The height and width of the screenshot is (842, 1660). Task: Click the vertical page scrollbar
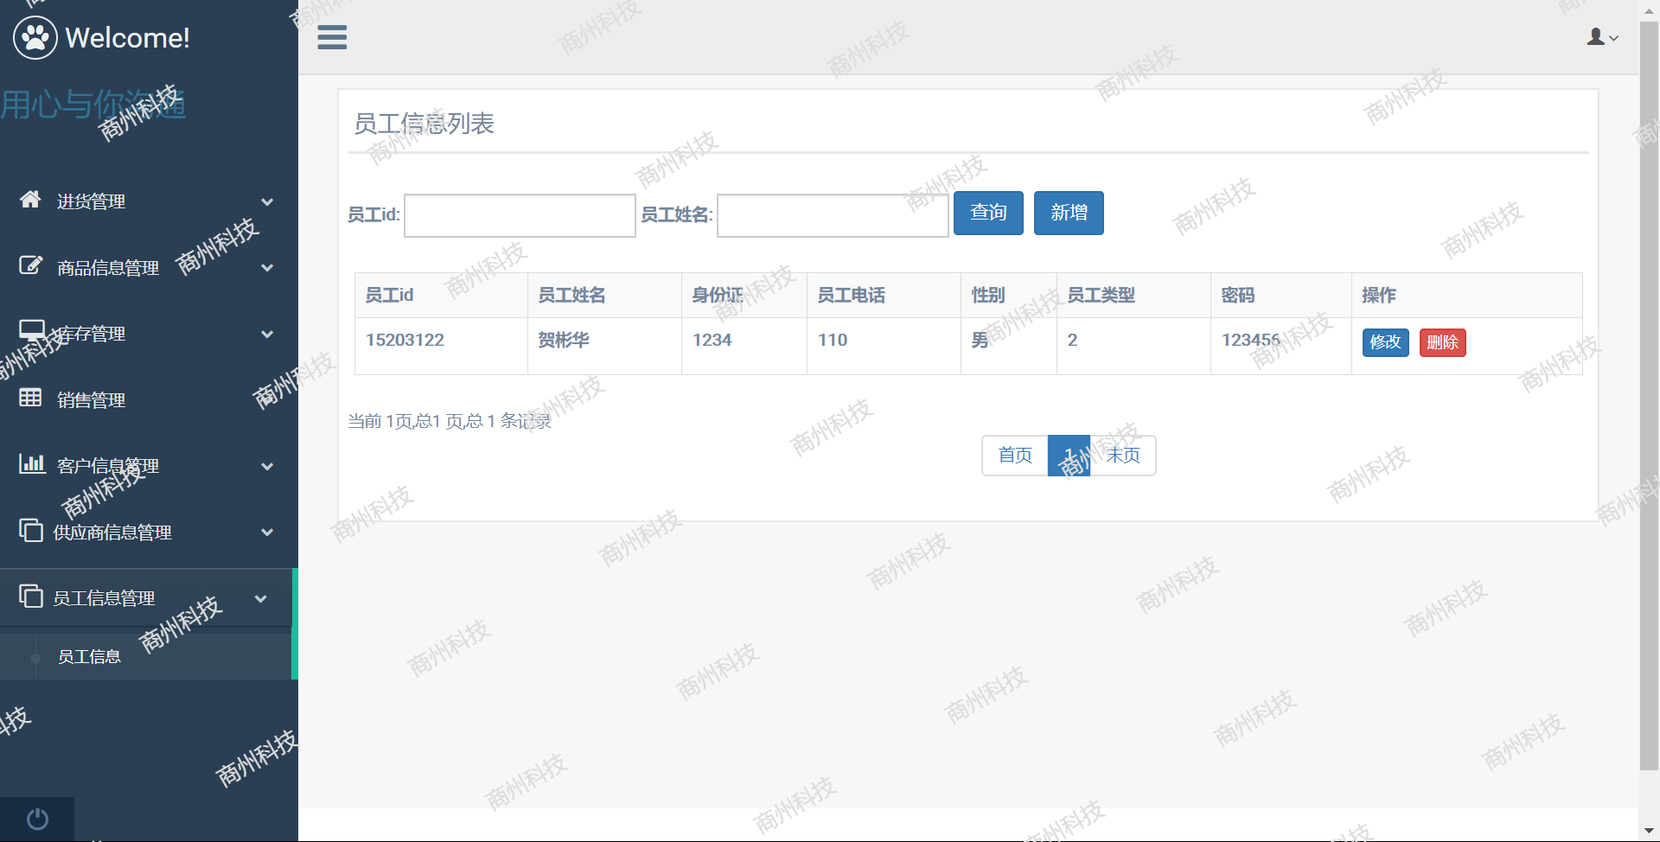tap(1649, 395)
